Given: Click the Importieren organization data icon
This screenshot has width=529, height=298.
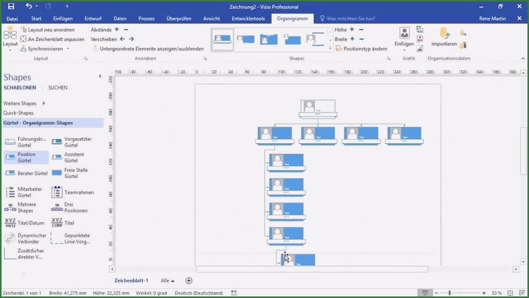Looking at the screenshot, I should (444, 36).
